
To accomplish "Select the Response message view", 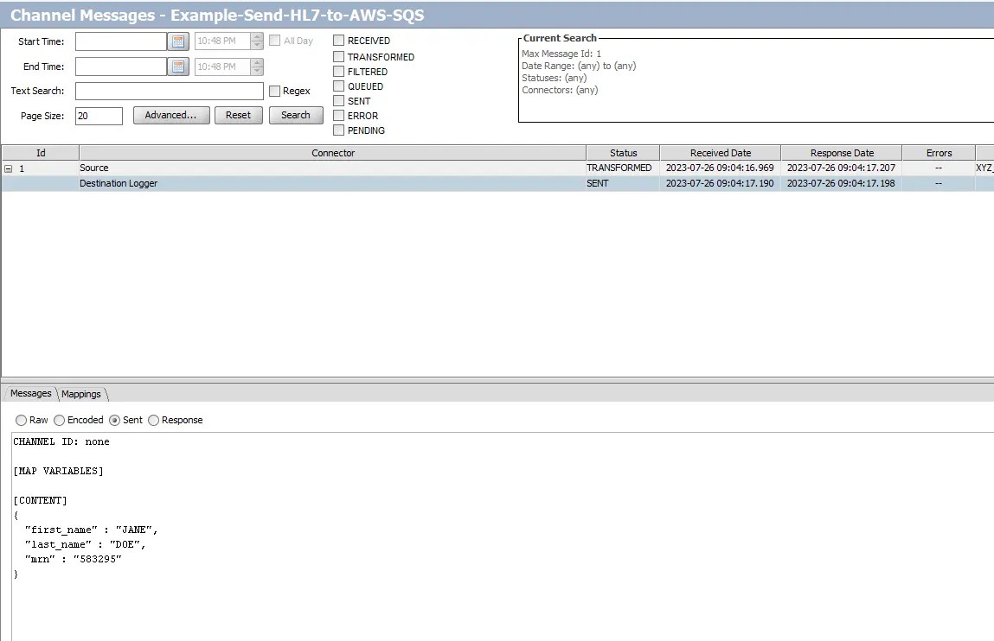I will click(153, 420).
